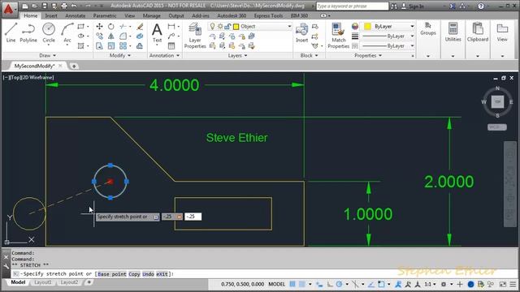
Task: Click the yellow ByLayer color swatch
Action: click(x=367, y=26)
